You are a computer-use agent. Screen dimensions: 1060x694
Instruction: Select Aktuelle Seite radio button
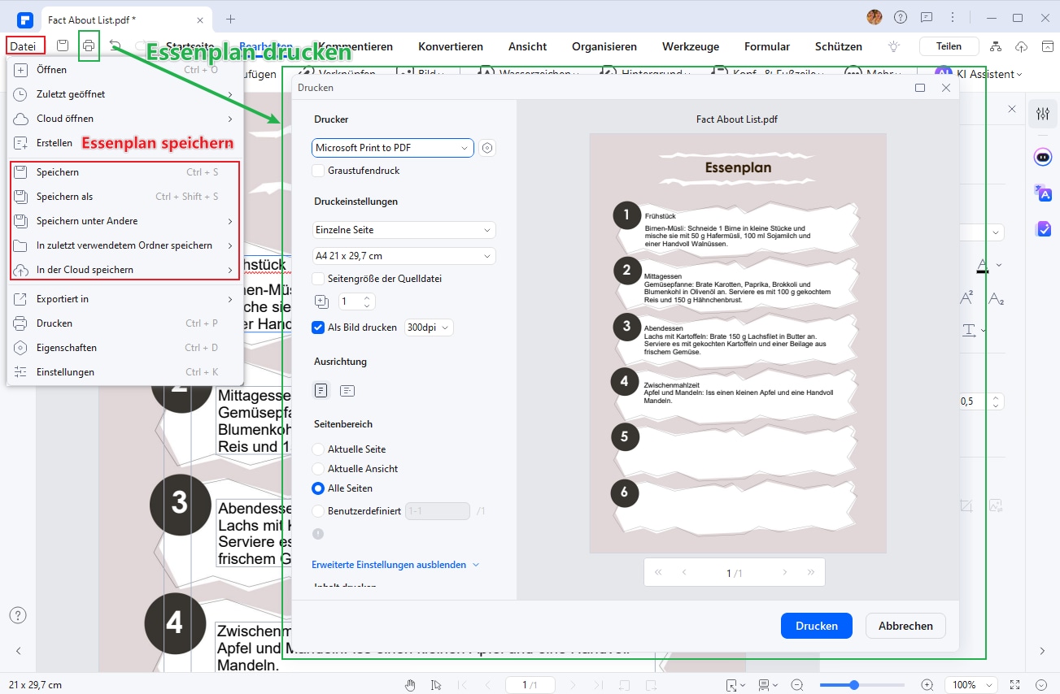point(318,449)
